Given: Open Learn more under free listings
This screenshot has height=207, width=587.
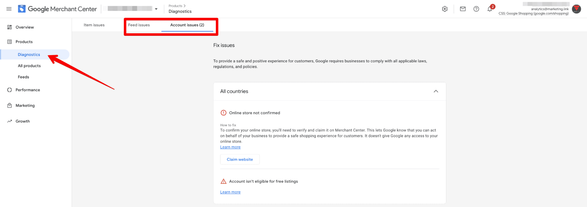Looking at the screenshot, I should pos(230,192).
